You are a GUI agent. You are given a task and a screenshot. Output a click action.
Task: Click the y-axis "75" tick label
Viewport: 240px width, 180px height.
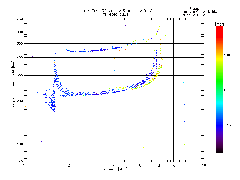[21, 161]
